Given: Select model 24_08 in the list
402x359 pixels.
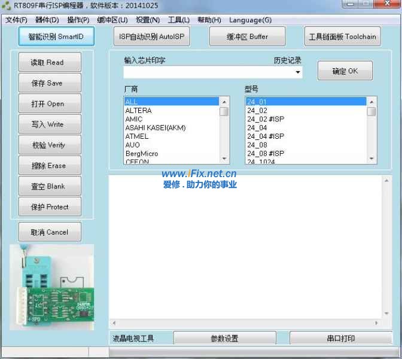Looking at the screenshot, I should (306, 145).
